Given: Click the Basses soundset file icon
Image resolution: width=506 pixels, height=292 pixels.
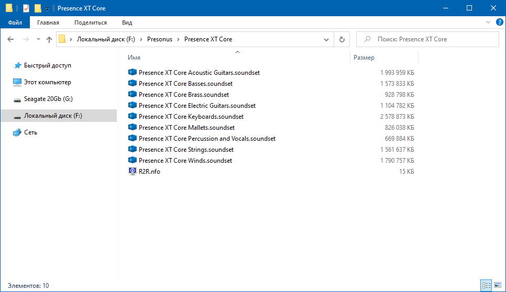Looking at the screenshot, I should click(x=133, y=83).
